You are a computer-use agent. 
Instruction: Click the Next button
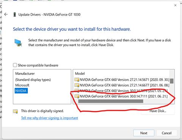pyautogui.click(x=144, y=133)
